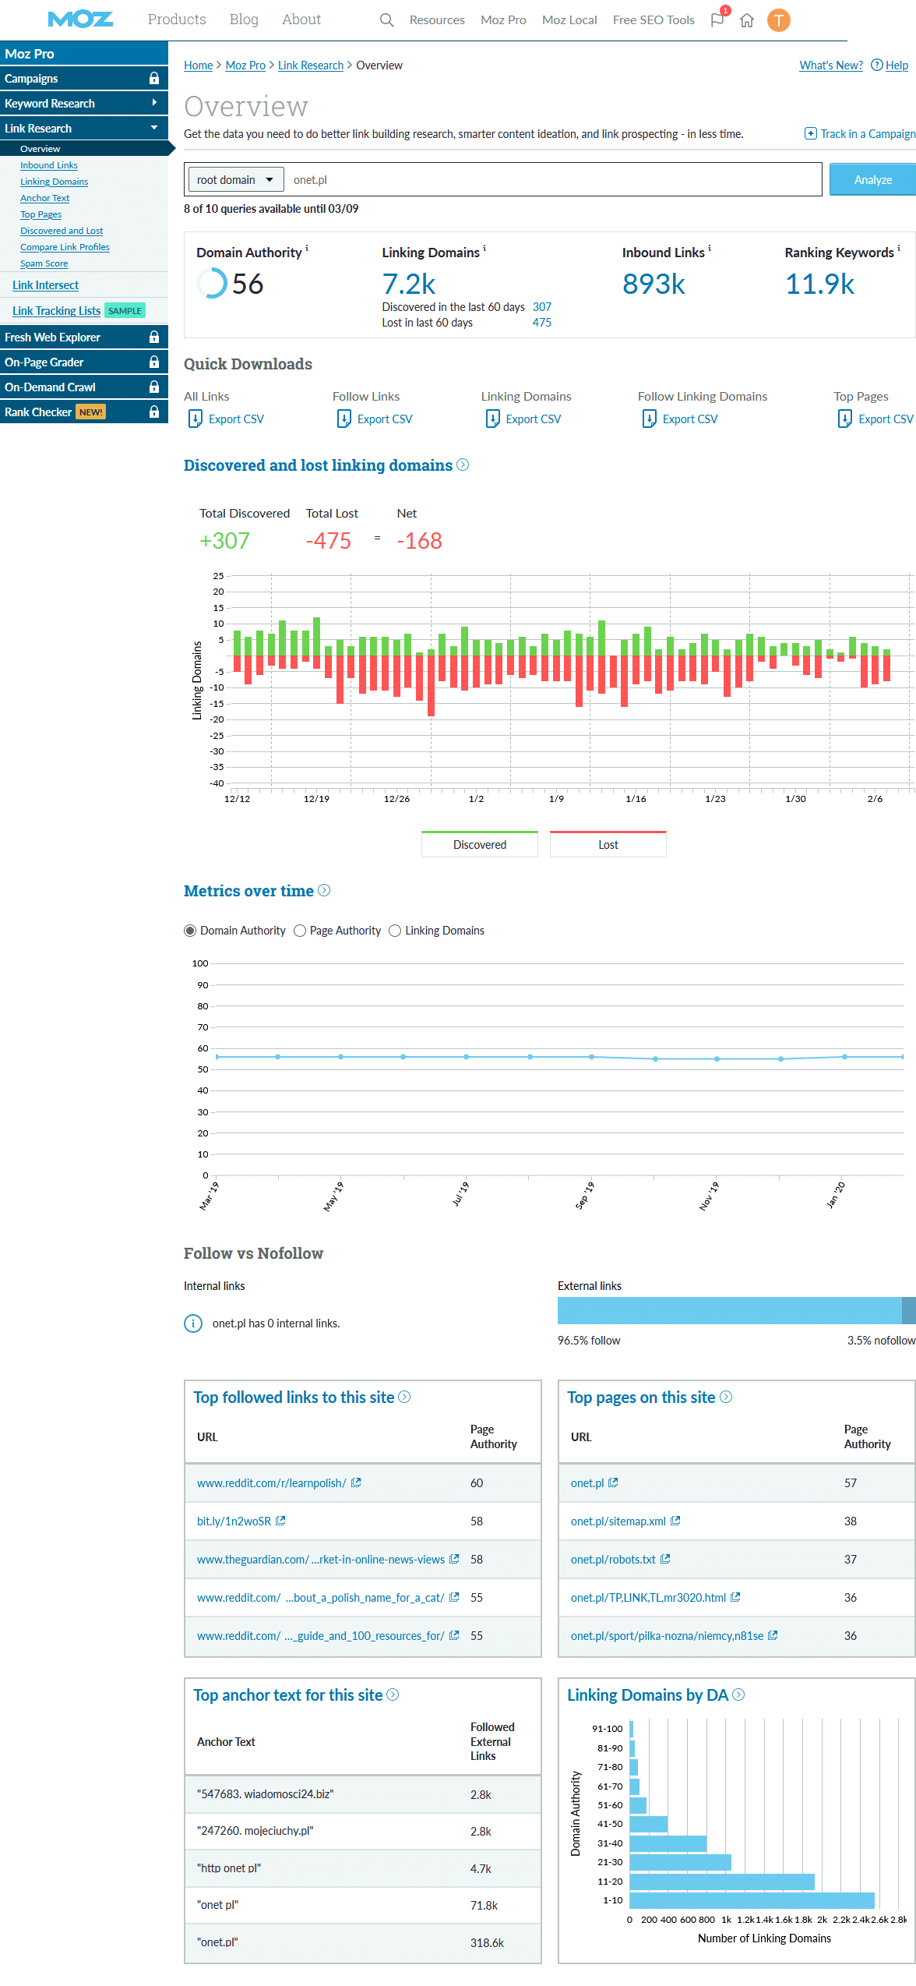916x1986 pixels.
Task: Go to Spam Score in the sidebar
Action: point(44,263)
